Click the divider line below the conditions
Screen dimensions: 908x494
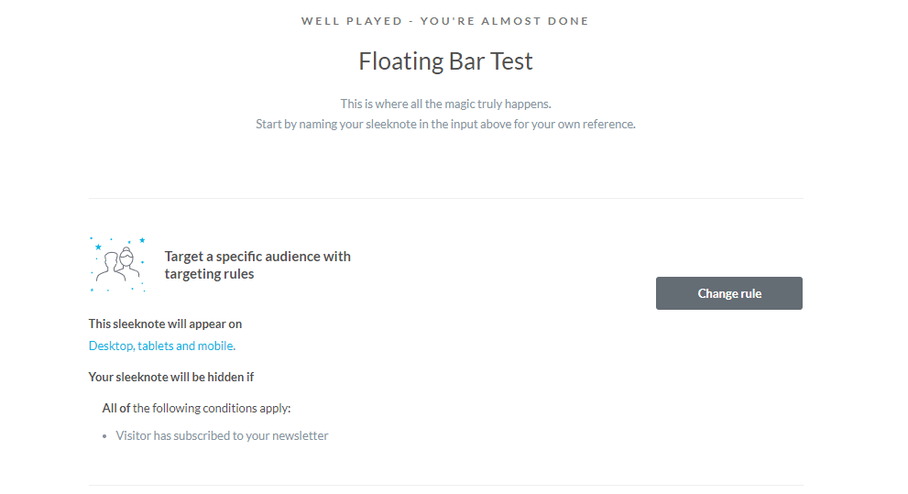(445, 485)
